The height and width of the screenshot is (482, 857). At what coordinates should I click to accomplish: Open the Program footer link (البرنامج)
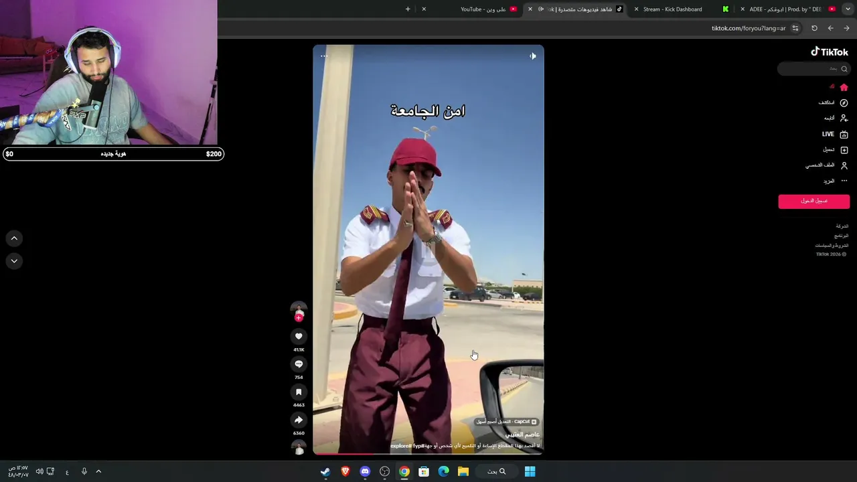(841, 236)
